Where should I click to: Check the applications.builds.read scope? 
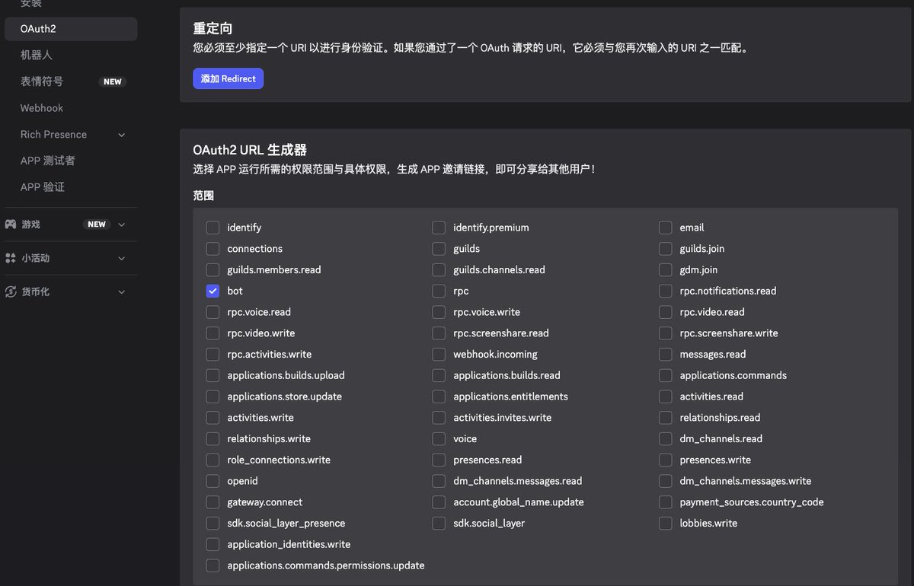click(439, 375)
